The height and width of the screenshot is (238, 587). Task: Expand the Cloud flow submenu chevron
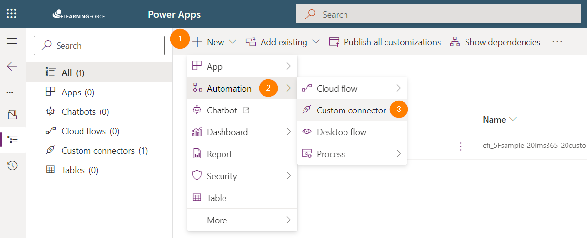point(399,88)
